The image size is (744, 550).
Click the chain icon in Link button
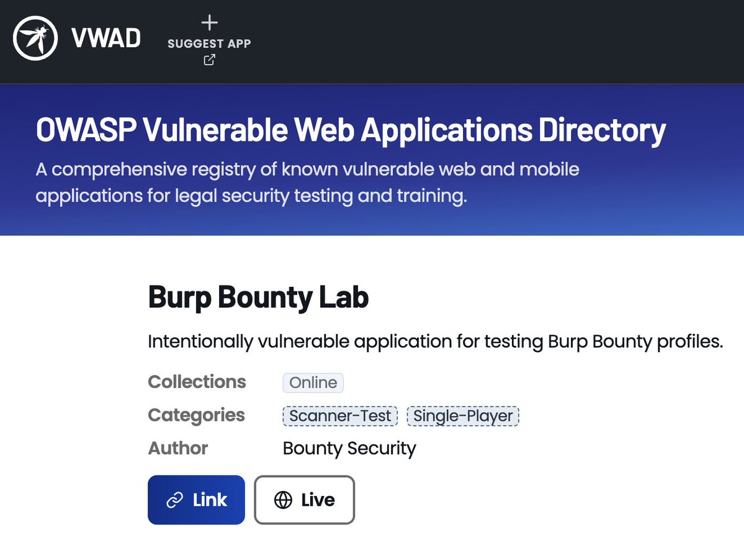point(174,500)
